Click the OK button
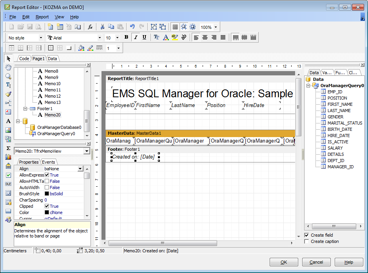This screenshot has height=273, width=368. pos(283,262)
